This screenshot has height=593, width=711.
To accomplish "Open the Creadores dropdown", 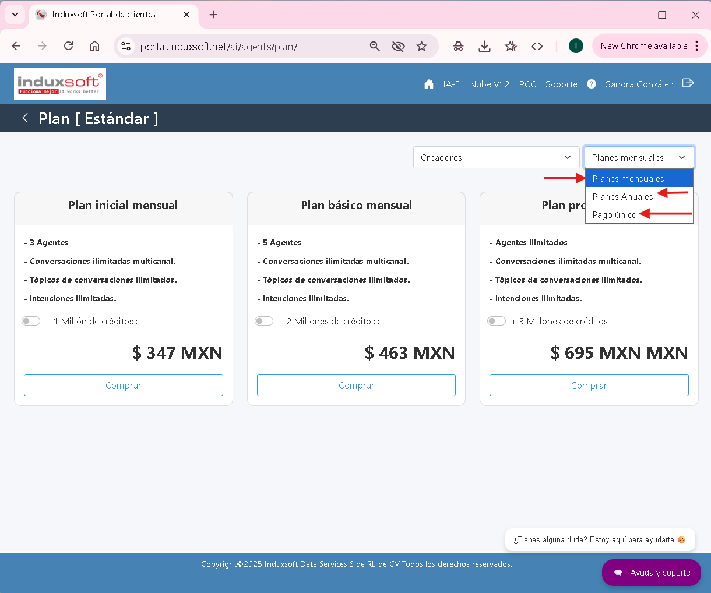I will point(496,157).
